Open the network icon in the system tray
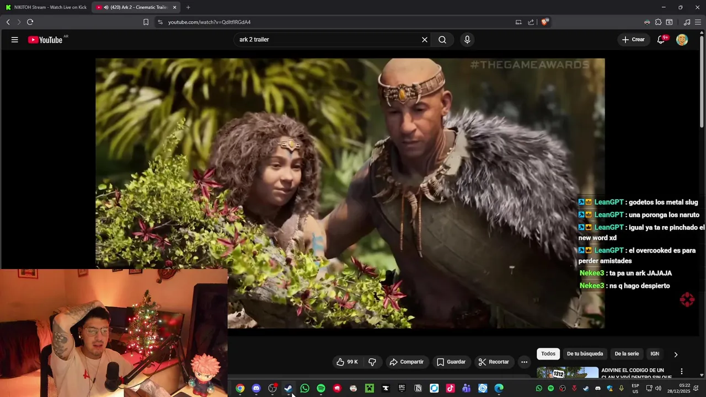This screenshot has width=706, height=397. click(649, 388)
